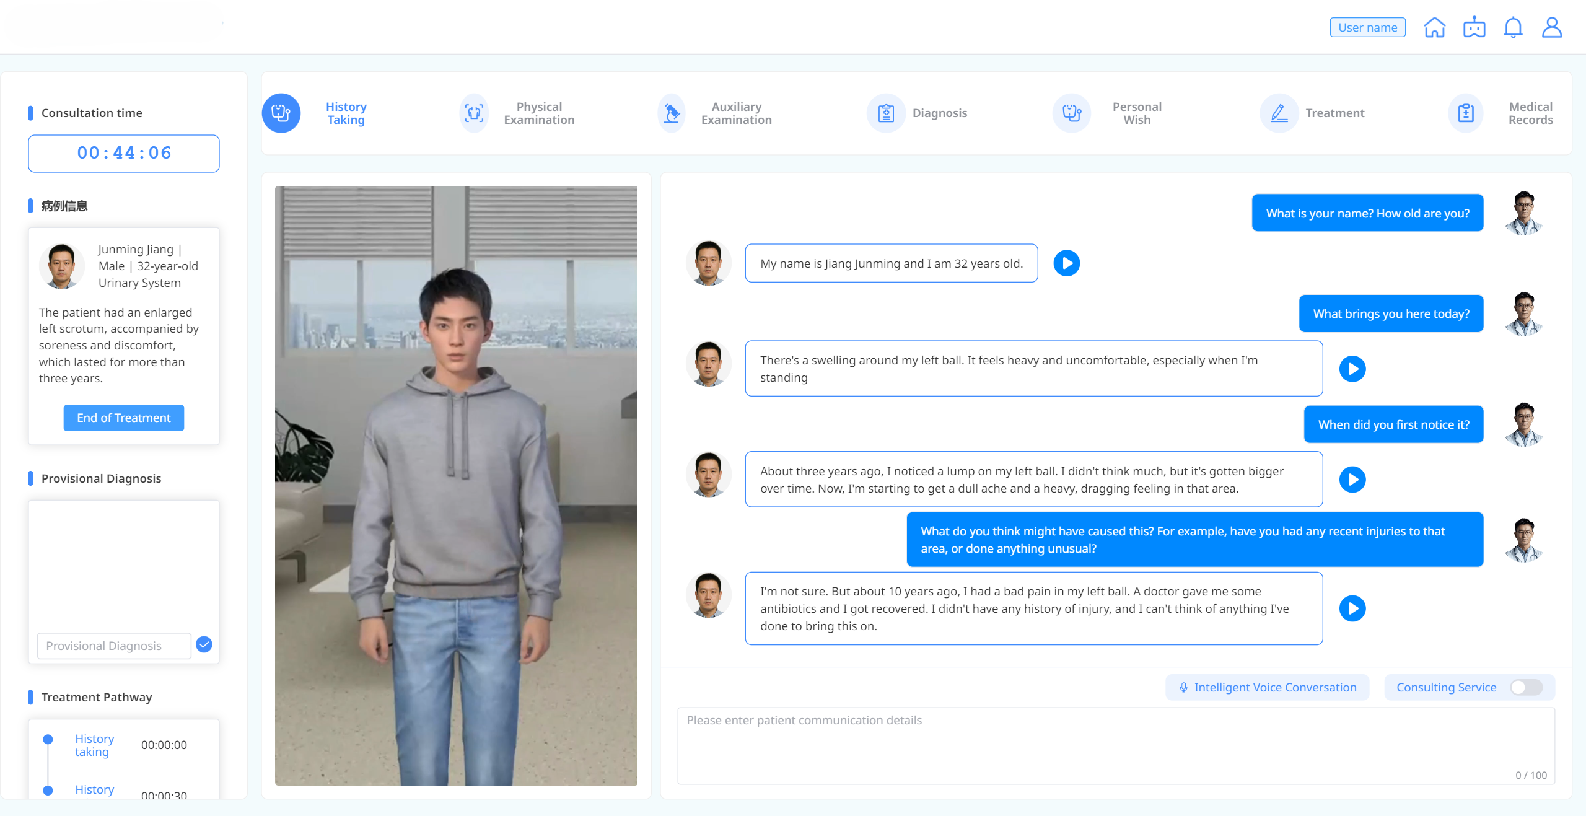Click the Physical Examination scan icon
The height and width of the screenshot is (816, 1586).
coord(475,113)
